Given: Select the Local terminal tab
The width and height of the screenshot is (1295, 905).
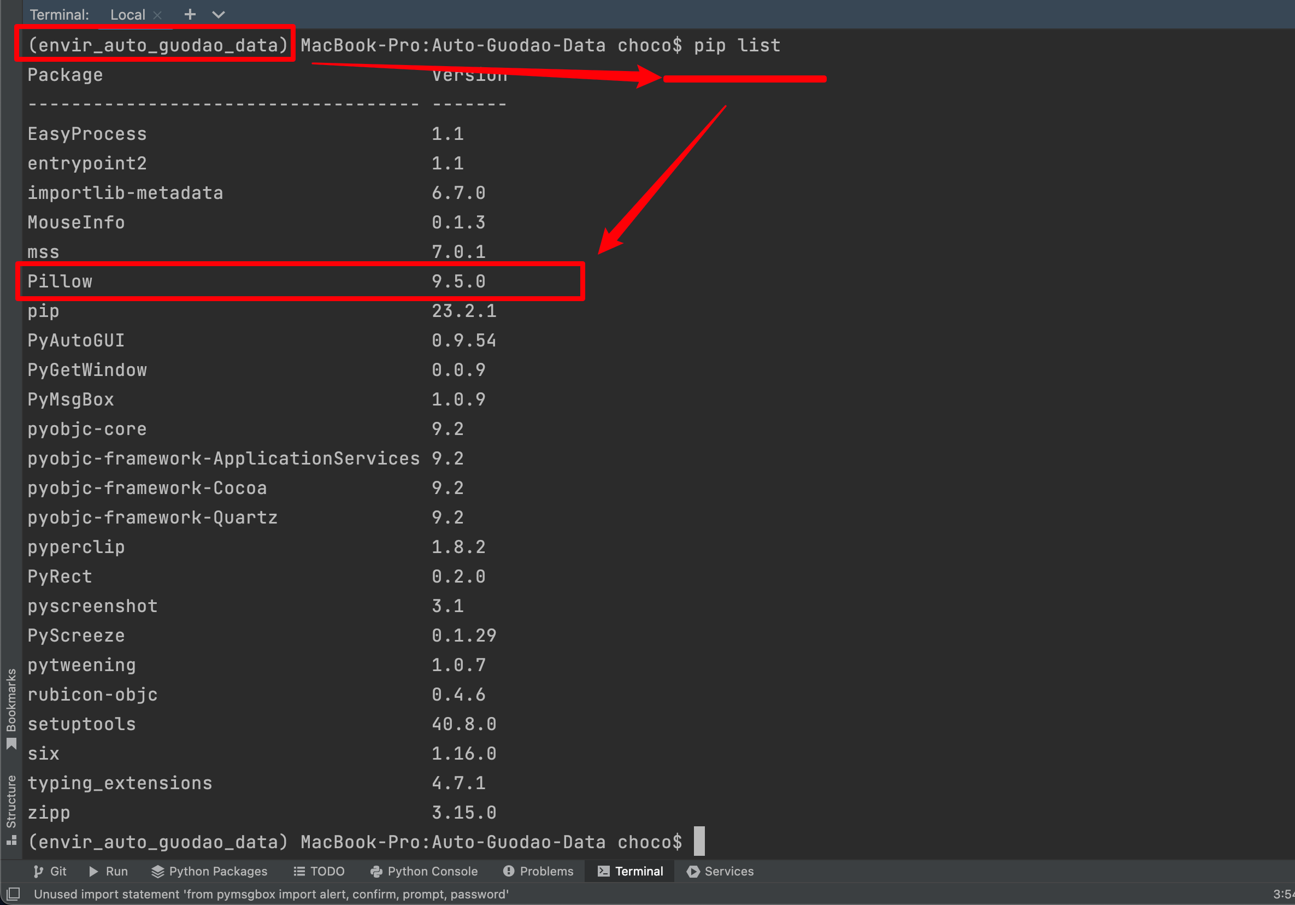Looking at the screenshot, I should tap(127, 15).
